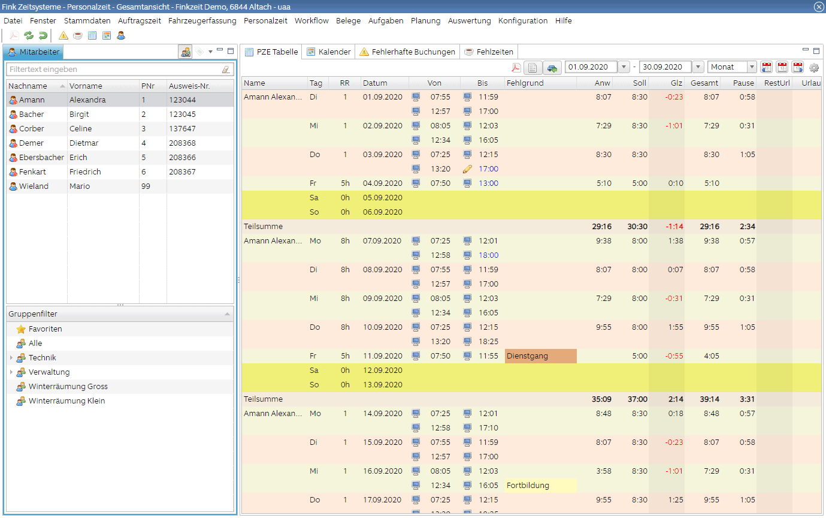
Task: Click the Datum column header
Action: pos(385,83)
